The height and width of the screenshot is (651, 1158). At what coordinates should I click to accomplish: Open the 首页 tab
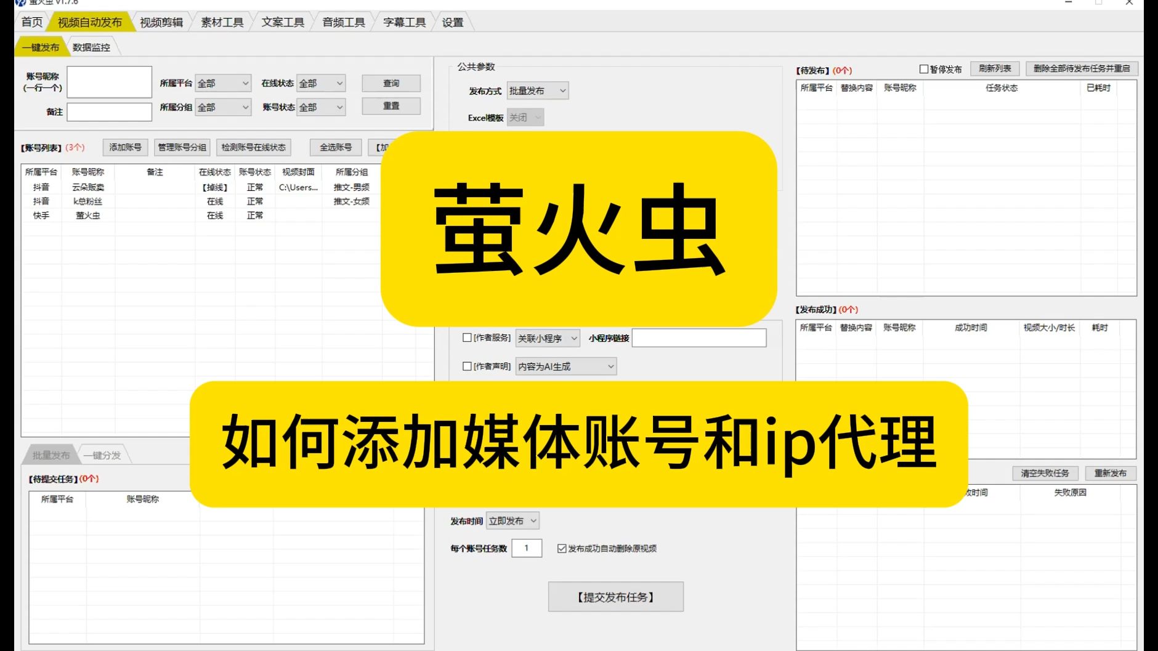(x=31, y=22)
